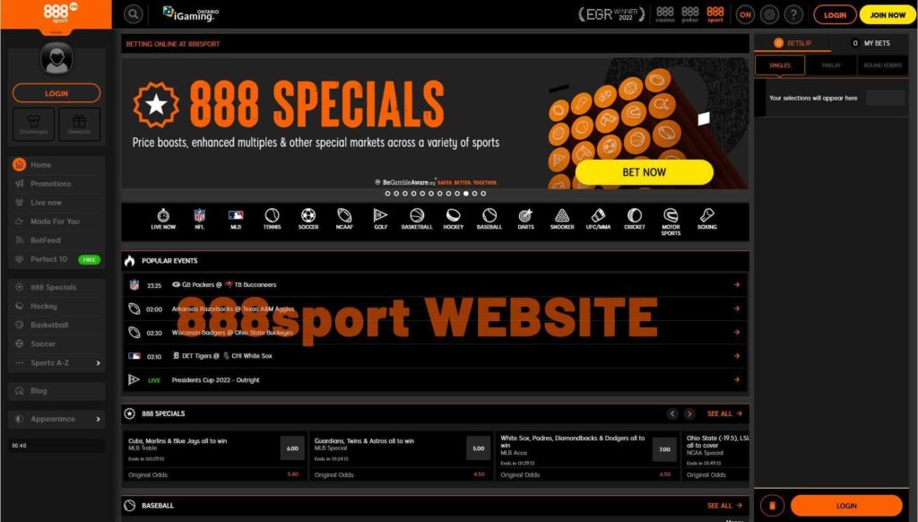
Task: Pick 6.00 odds for Cubs, Marlins & Blue Jays
Action: (292, 448)
